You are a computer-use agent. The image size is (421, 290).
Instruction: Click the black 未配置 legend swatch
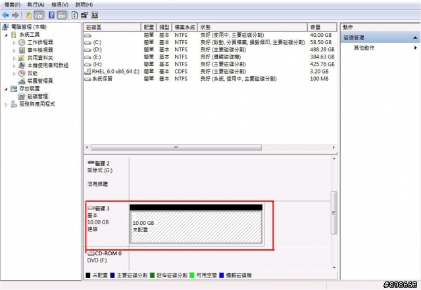pyautogui.click(x=87, y=276)
